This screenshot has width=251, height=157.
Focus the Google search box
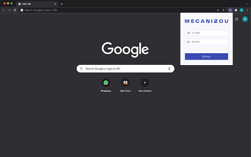[125, 69]
